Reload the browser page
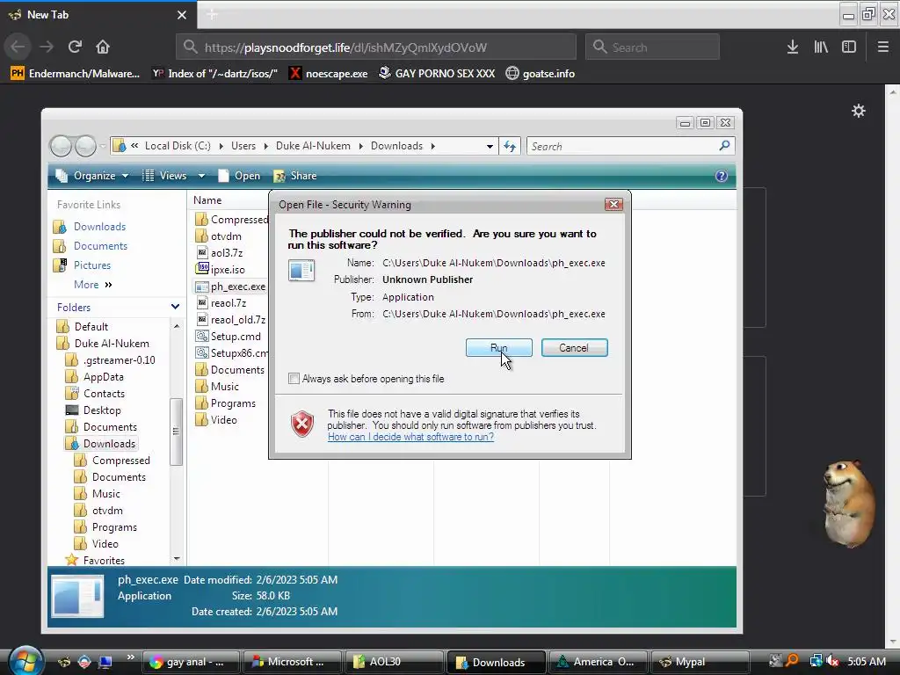This screenshot has height=675, width=900. tap(76, 47)
